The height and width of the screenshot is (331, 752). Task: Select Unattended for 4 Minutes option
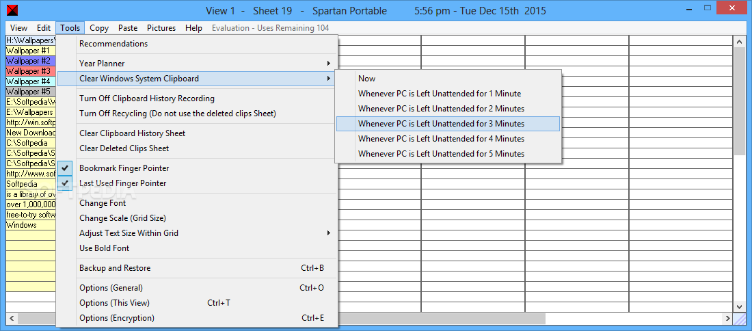click(448, 139)
